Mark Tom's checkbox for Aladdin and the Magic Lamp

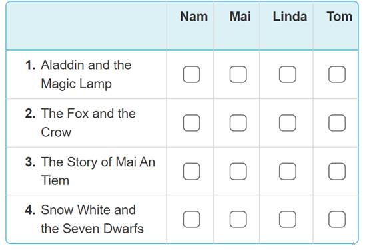[x=337, y=74]
